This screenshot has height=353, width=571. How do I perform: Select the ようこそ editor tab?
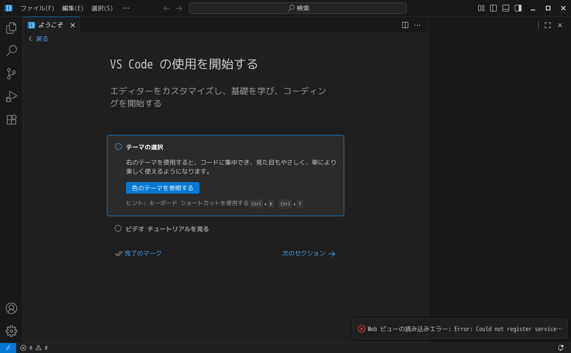[51, 25]
